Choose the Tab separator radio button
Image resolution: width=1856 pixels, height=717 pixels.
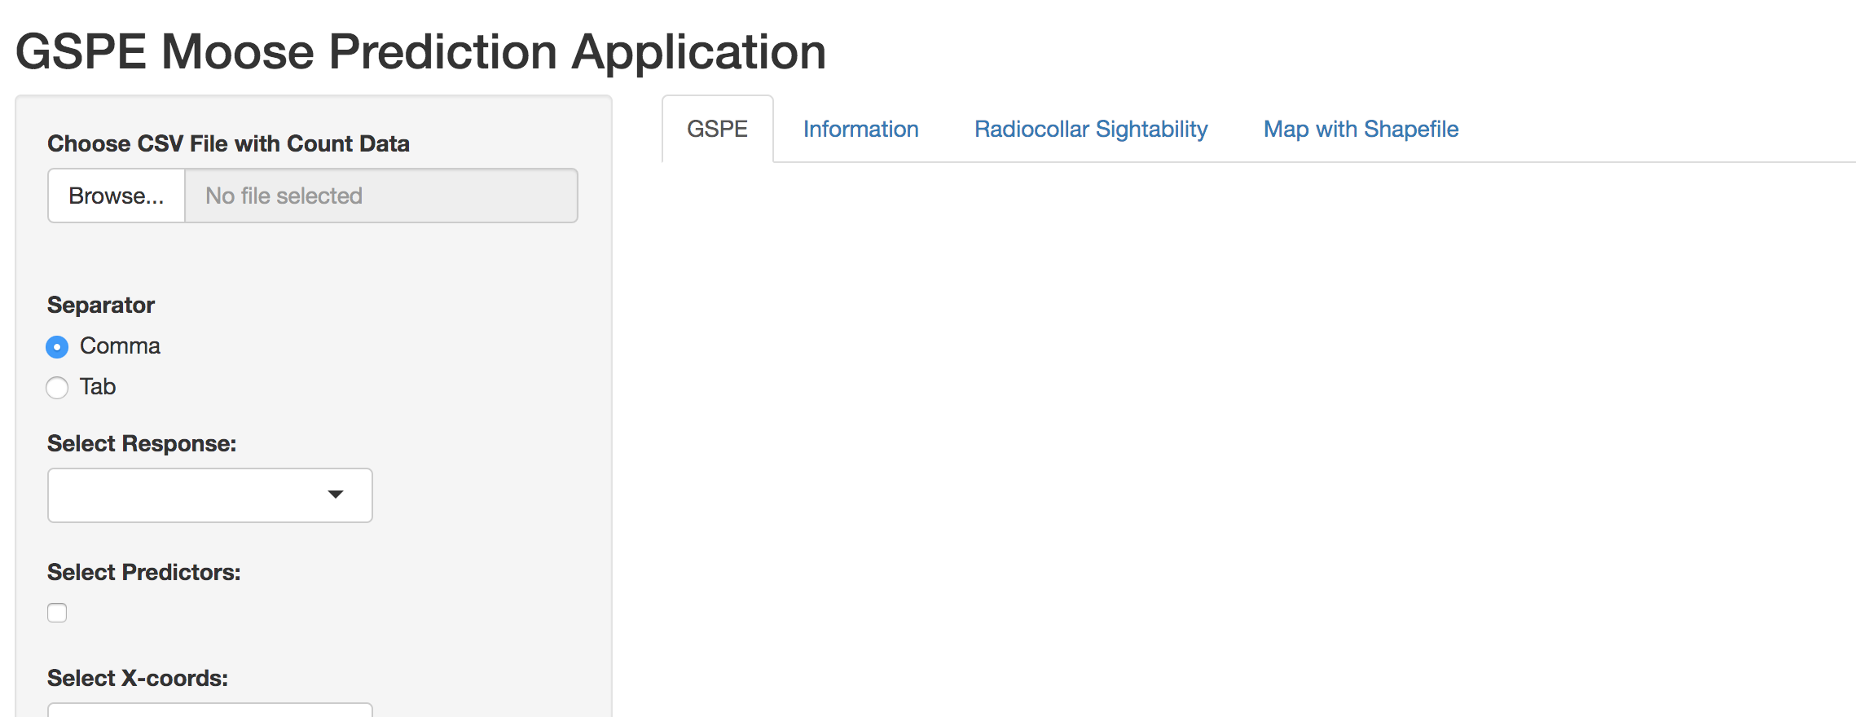pos(57,388)
